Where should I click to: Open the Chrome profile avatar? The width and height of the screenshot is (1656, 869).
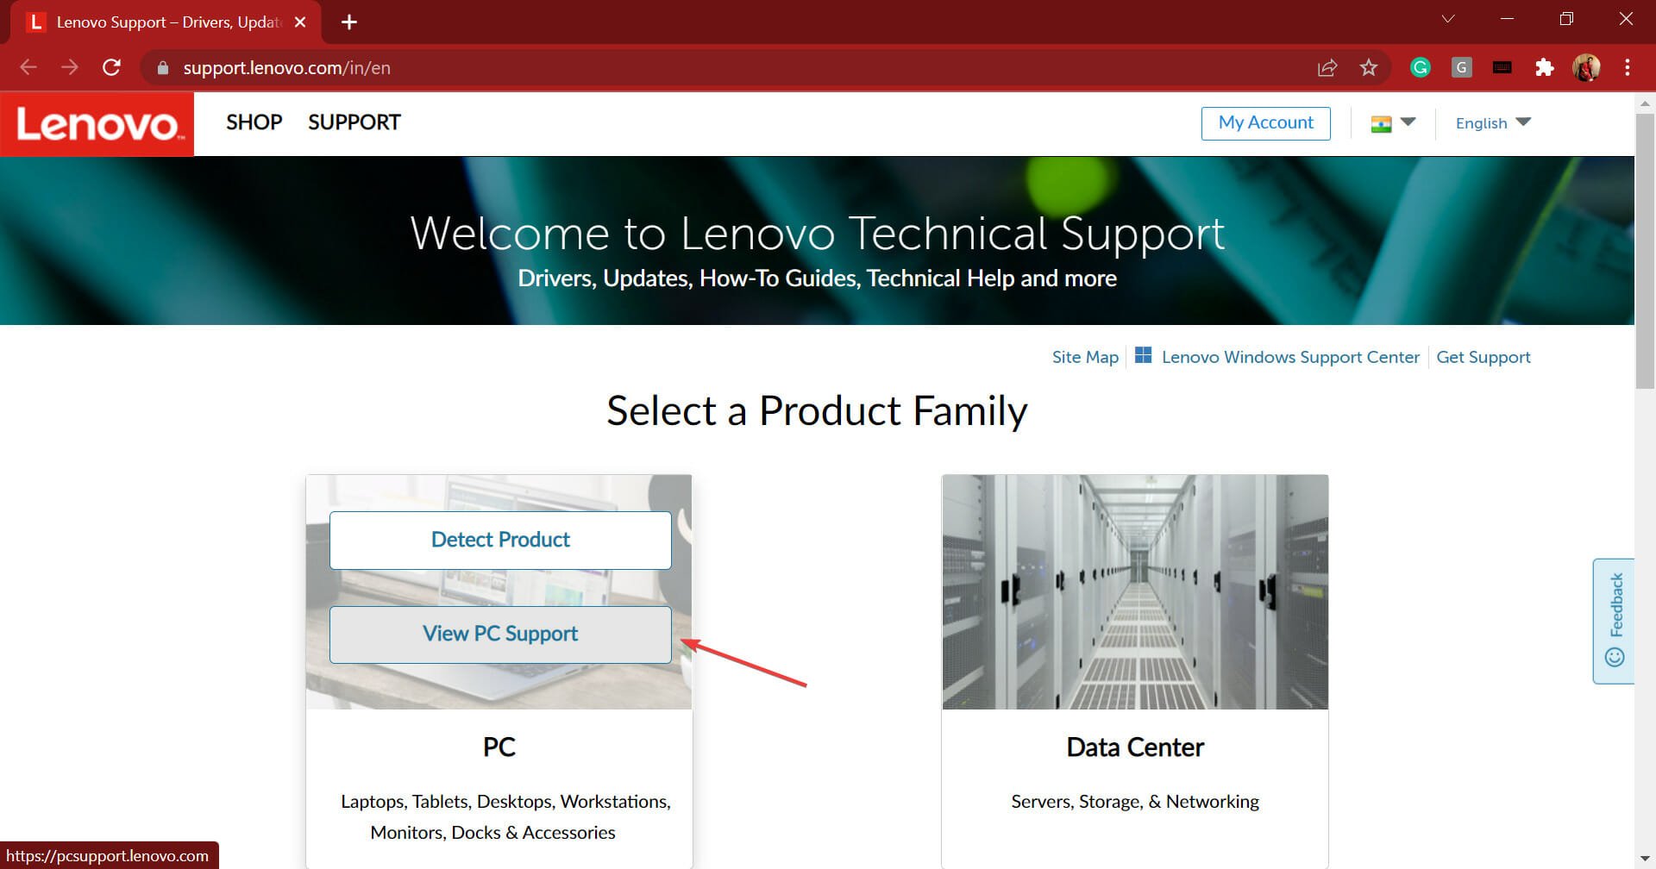point(1587,67)
